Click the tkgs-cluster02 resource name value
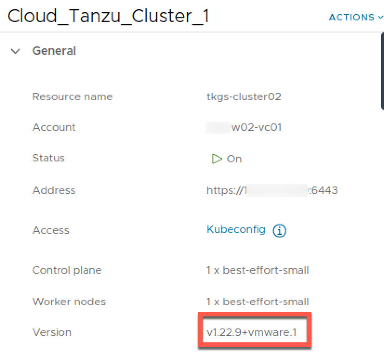384x360 pixels. pos(244,96)
